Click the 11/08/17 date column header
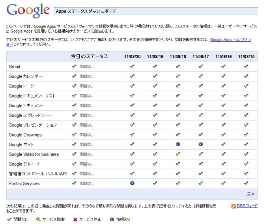This screenshot has height=224, width=267. [x=201, y=57]
